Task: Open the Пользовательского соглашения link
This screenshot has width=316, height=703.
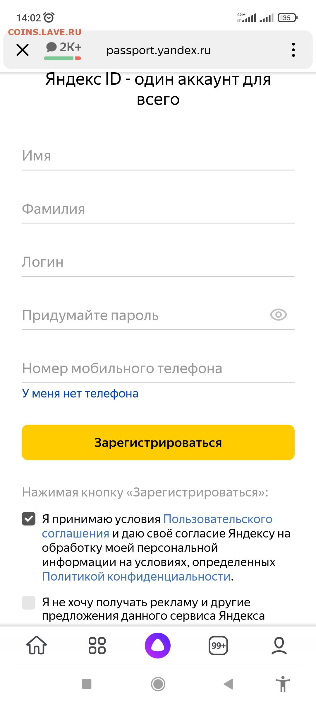Action: pyautogui.click(x=157, y=526)
